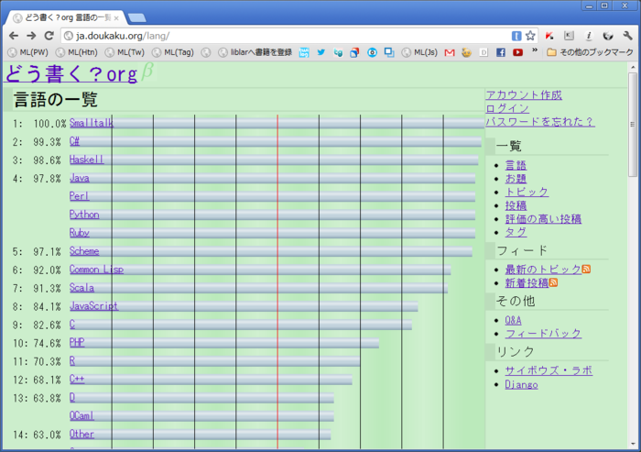Open the ログイン link
641x452 pixels.
tap(507, 108)
